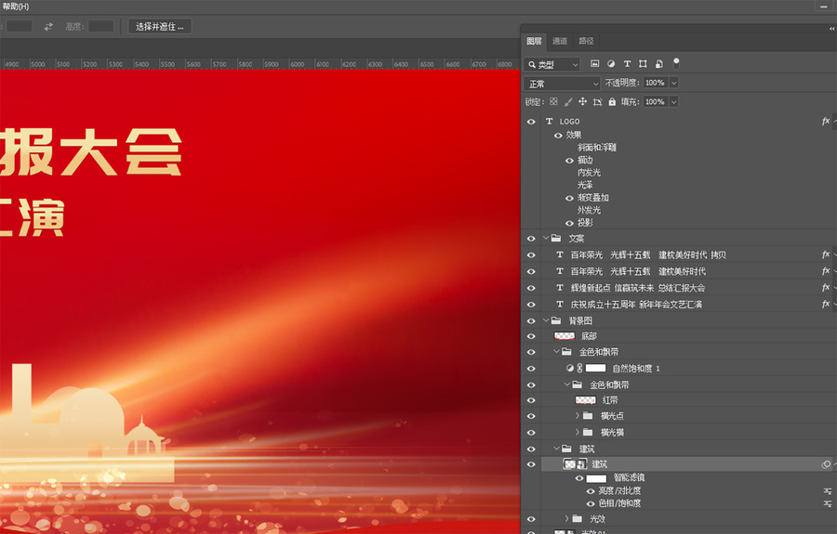Viewport: 837px width, 534px height.
Task: Open the 正常 blend mode dropdown
Action: coord(562,84)
